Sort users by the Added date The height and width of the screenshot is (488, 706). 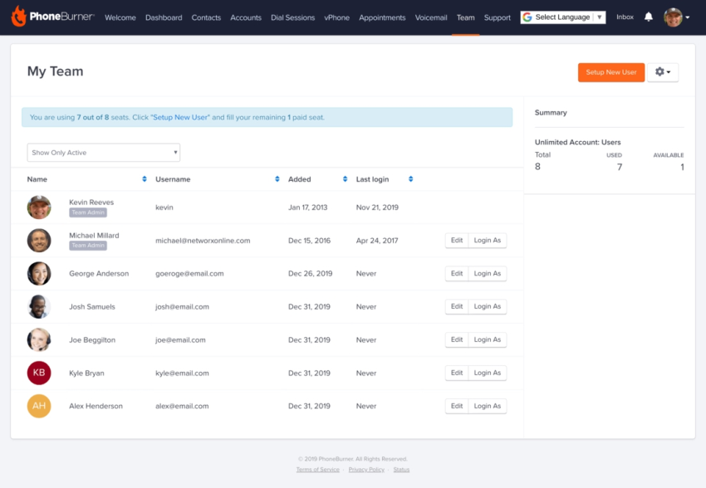(346, 178)
